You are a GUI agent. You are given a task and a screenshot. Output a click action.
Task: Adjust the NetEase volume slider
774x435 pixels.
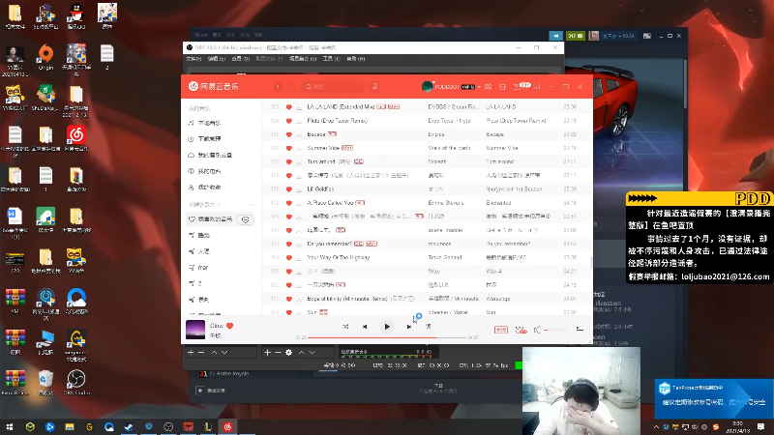point(555,330)
